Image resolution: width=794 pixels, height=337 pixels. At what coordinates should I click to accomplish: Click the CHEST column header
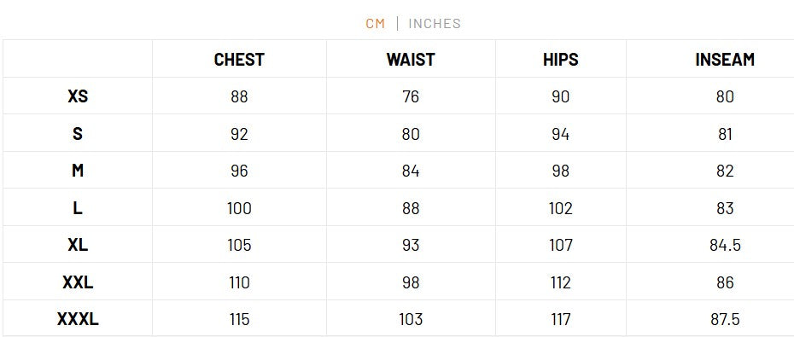[x=239, y=59]
